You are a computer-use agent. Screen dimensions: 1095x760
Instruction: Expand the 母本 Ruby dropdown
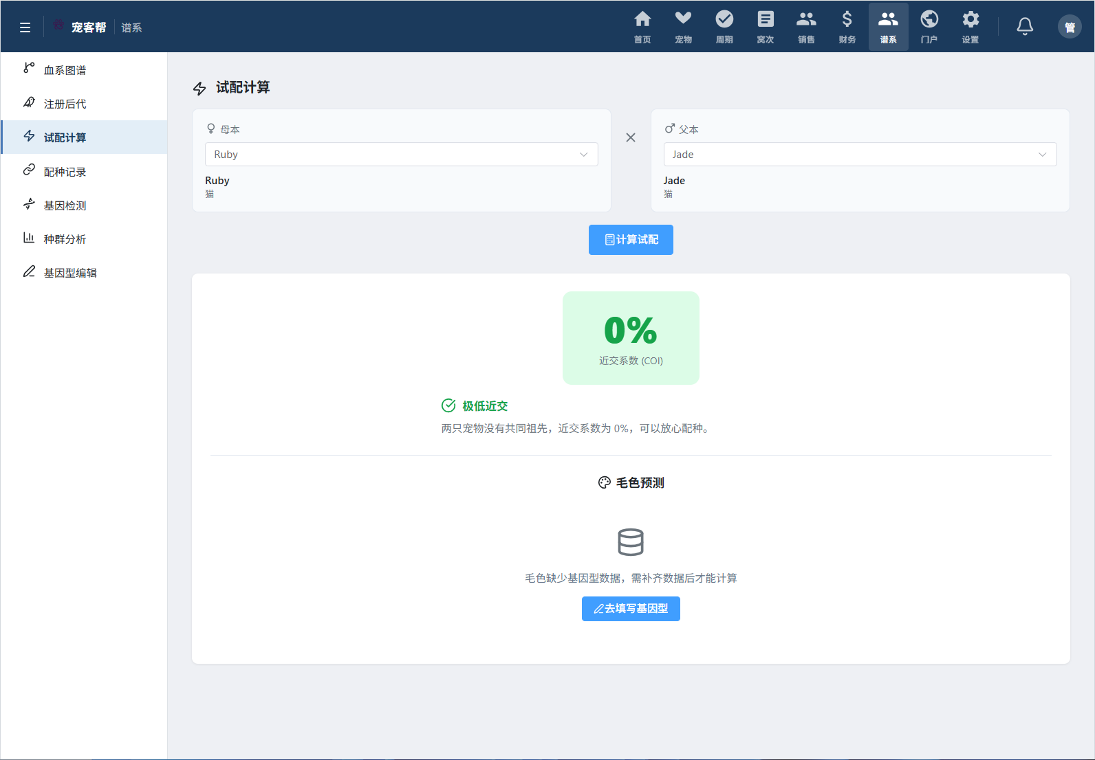coord(402,154)
